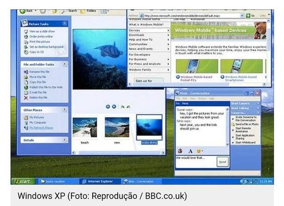Click Start Camera in conversation window

pyautogui.click(x=245, y=103)
